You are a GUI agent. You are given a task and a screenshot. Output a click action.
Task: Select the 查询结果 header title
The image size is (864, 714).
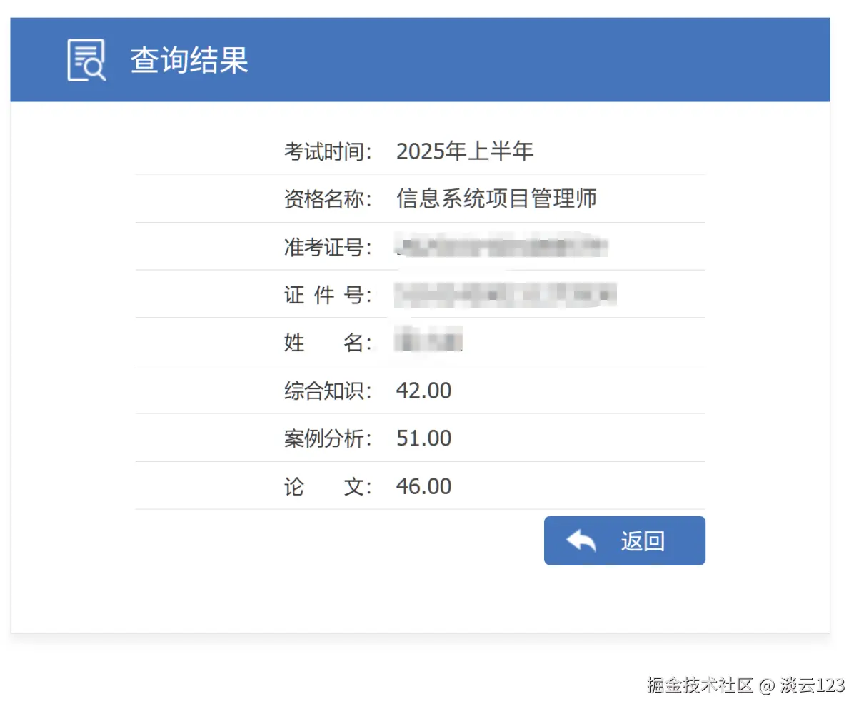pos(189,61)
